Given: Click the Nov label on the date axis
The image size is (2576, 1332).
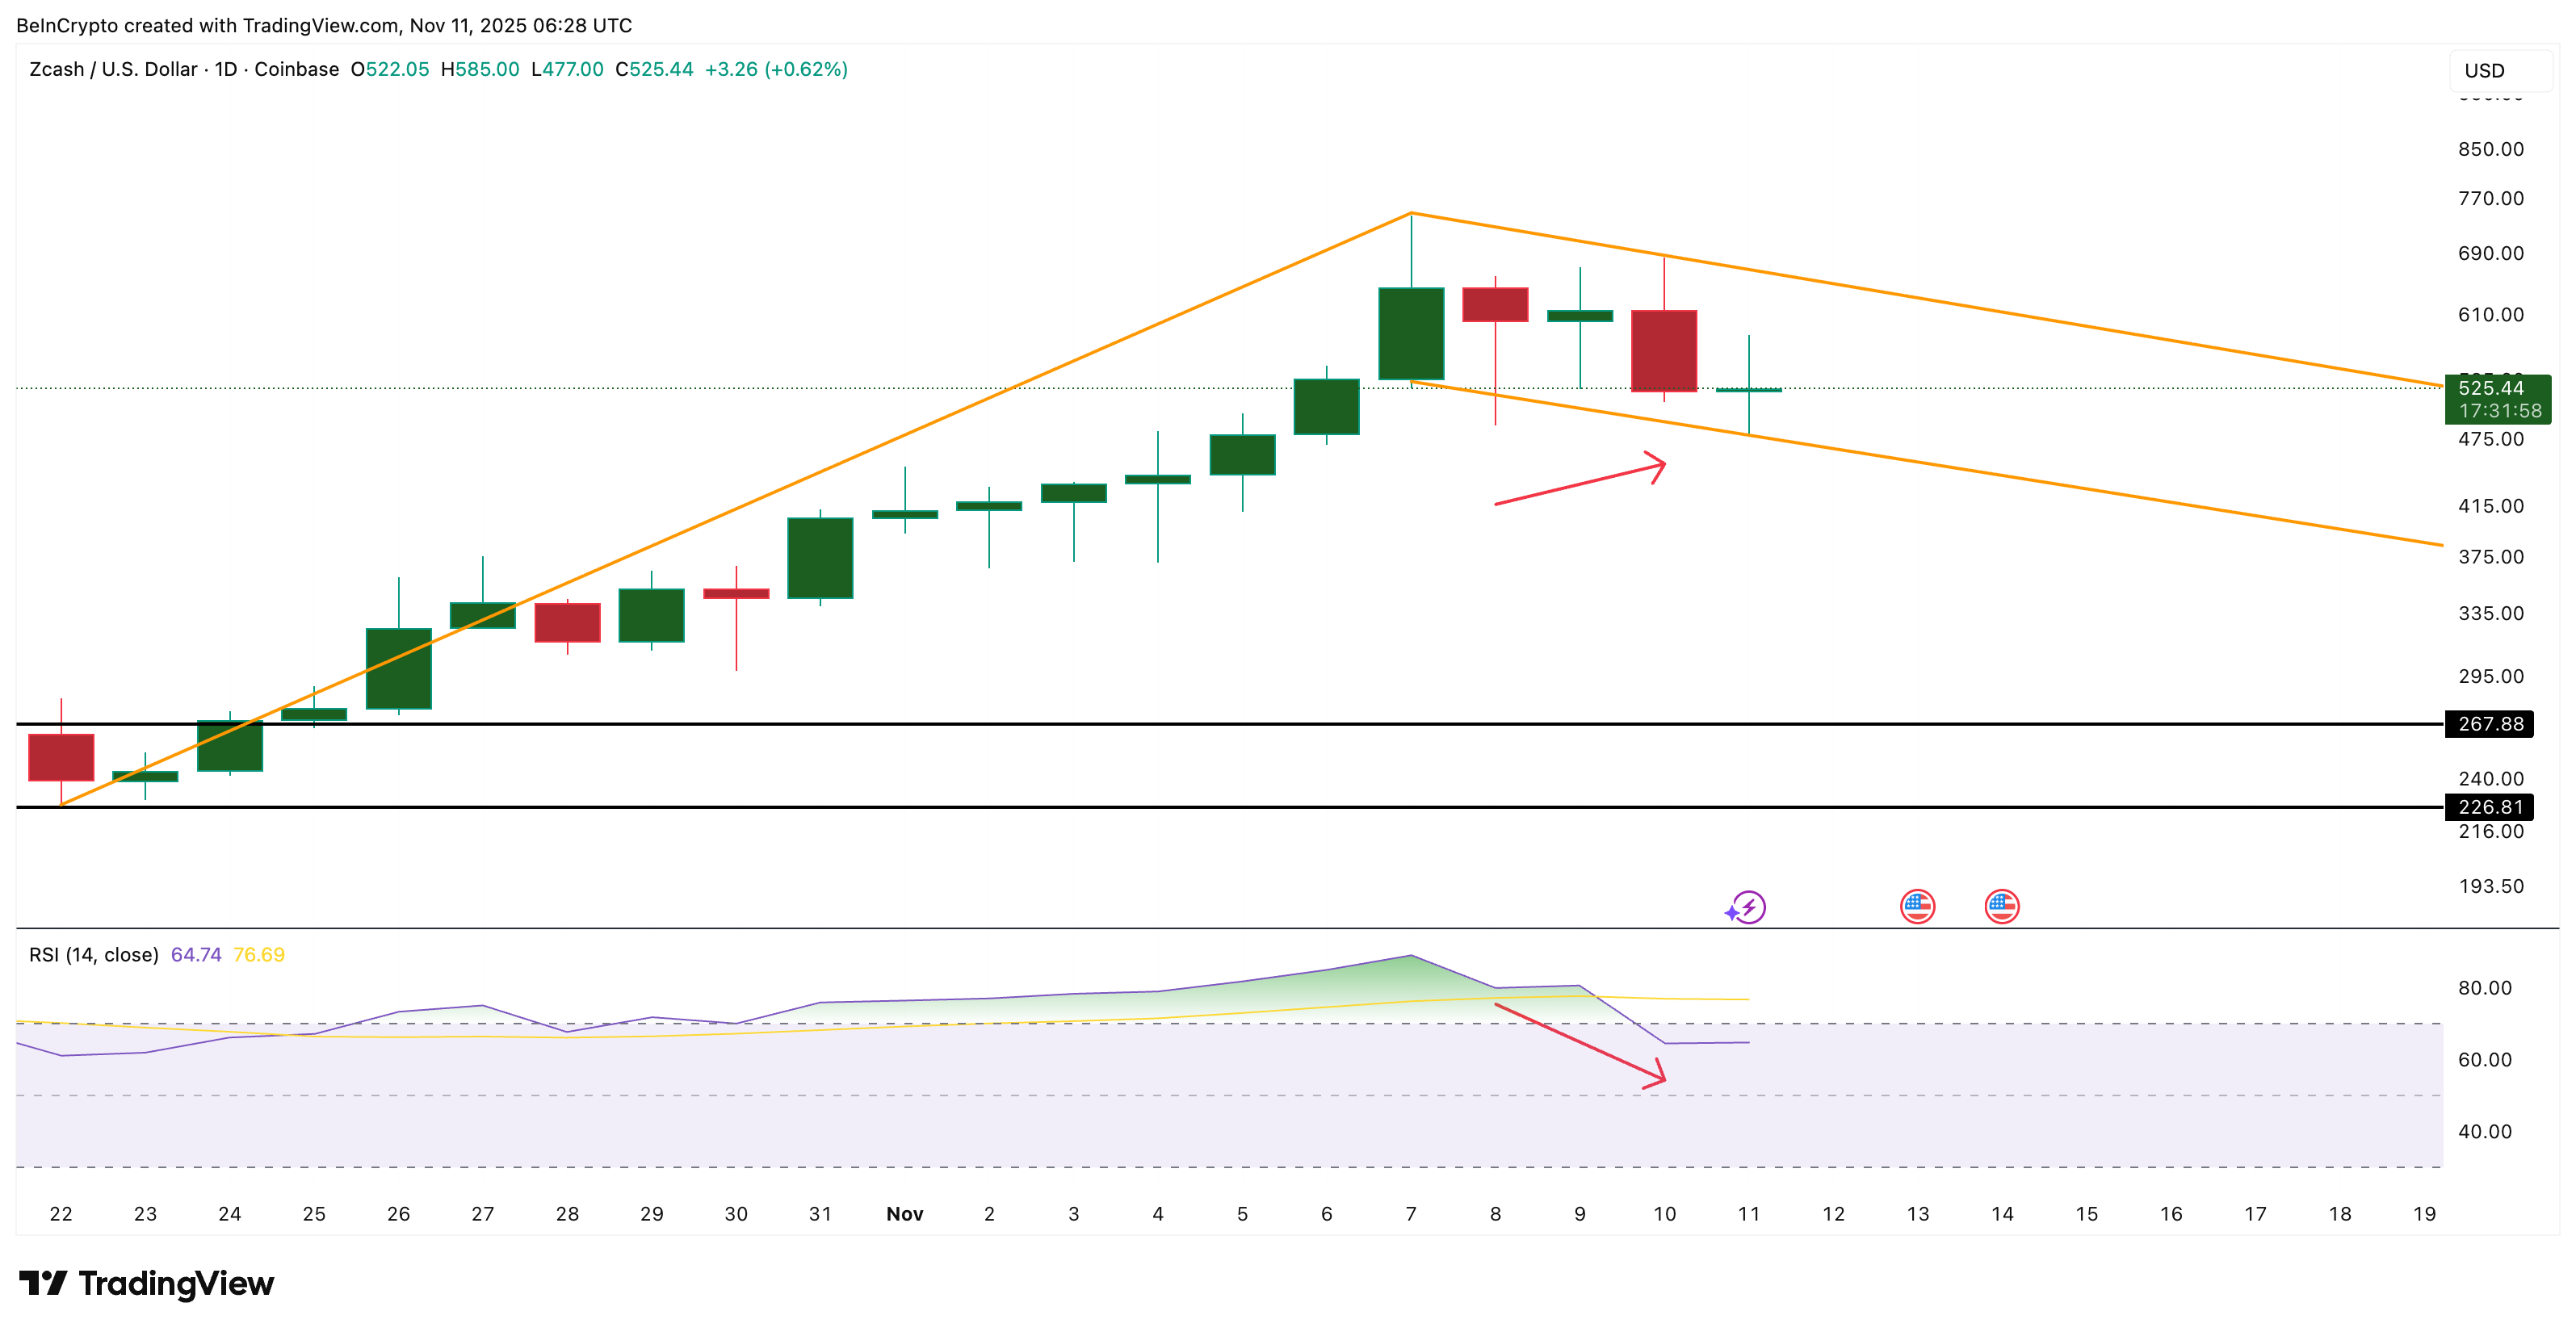Looking at the screenshot, I should click(905, 1213).
